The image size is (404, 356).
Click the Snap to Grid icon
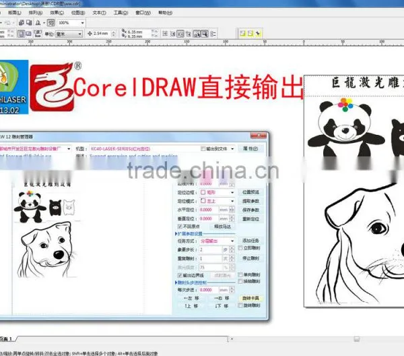[165, 34]
